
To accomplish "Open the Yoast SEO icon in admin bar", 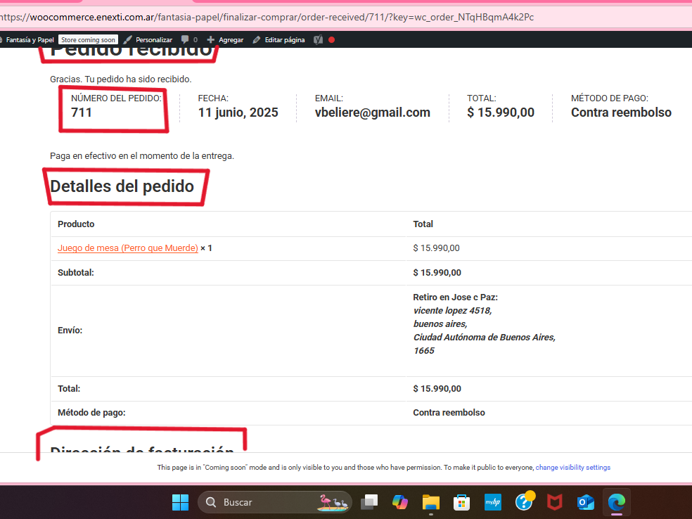I will pyautogui.click(x=318, y=40).
